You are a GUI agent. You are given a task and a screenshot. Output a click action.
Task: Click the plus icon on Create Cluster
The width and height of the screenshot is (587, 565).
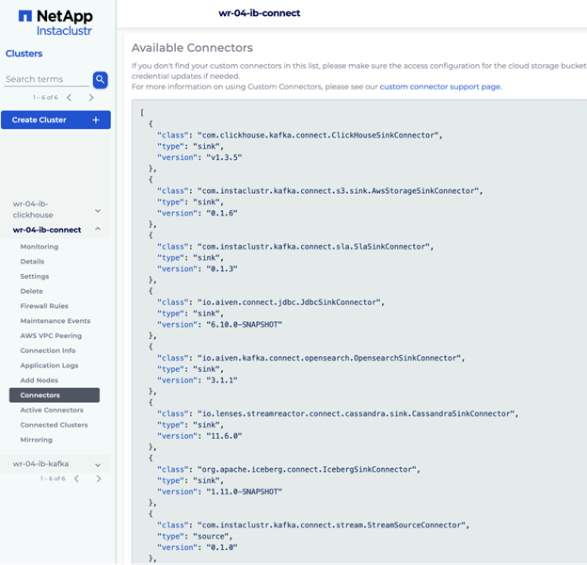click(96, 120)
